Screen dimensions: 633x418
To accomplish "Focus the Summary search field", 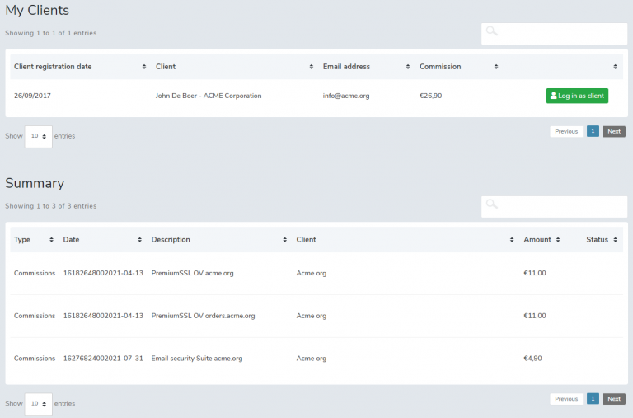I will coord(554,207).
